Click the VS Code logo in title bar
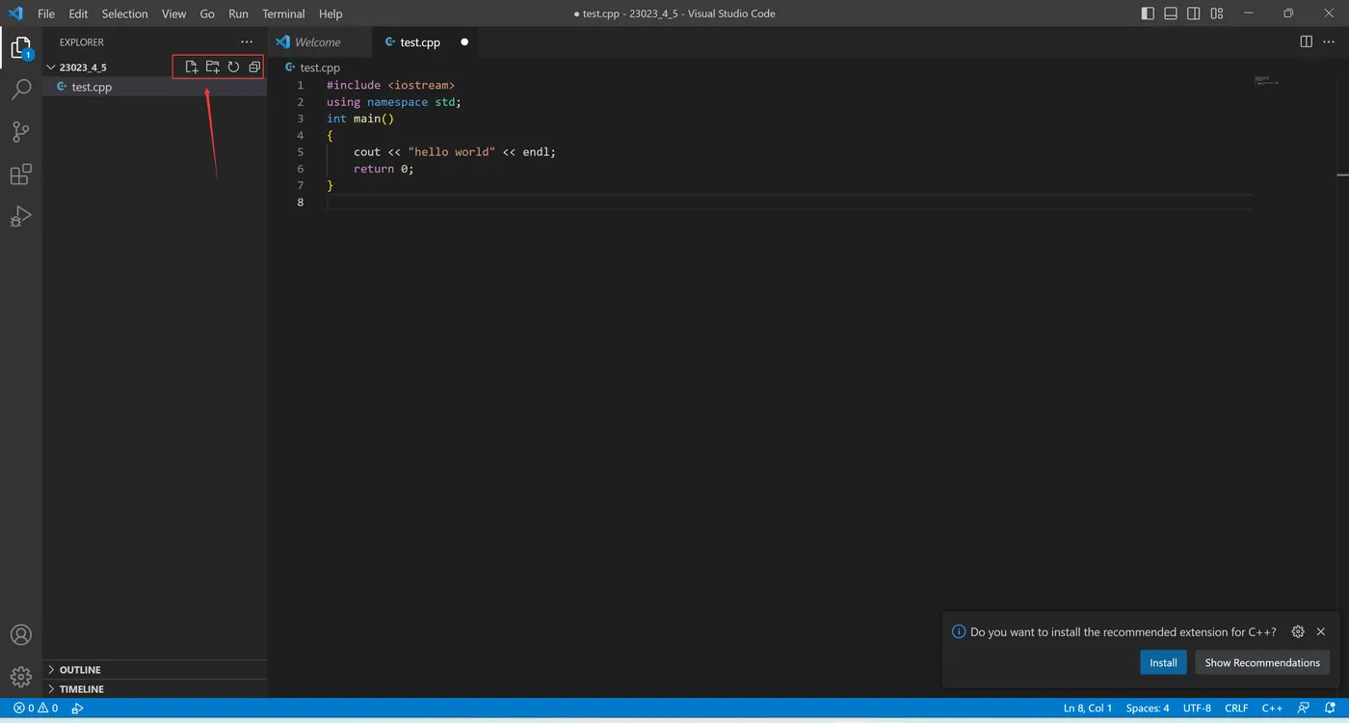 pyautogui.click(x=15, y=13)
